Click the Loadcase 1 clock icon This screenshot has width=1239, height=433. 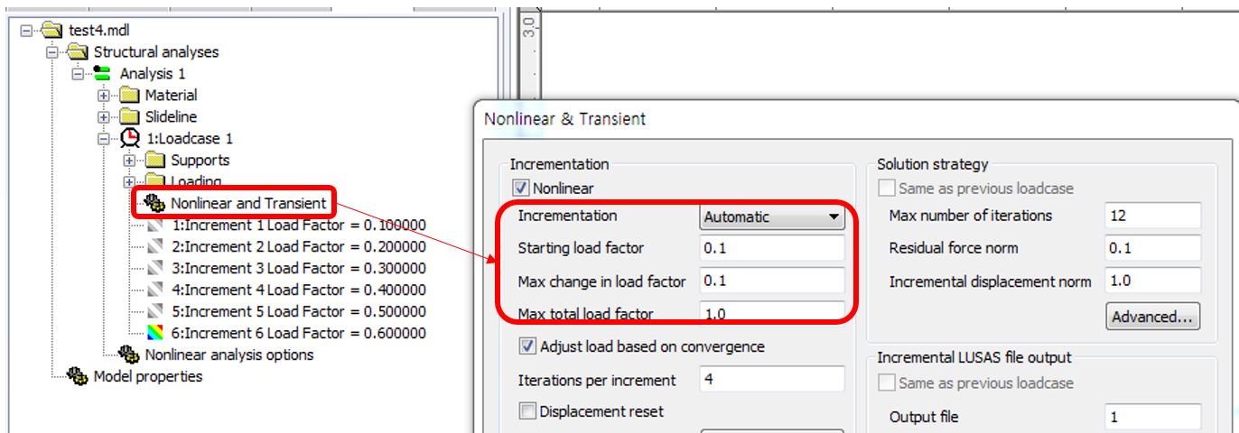(x=130, y=138)
